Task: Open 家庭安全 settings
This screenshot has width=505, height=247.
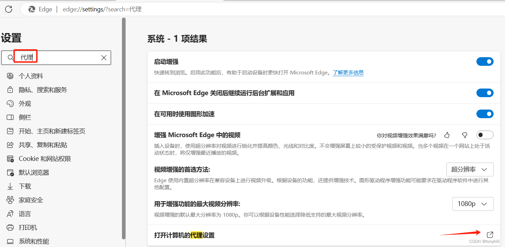Action: point(31,200)
